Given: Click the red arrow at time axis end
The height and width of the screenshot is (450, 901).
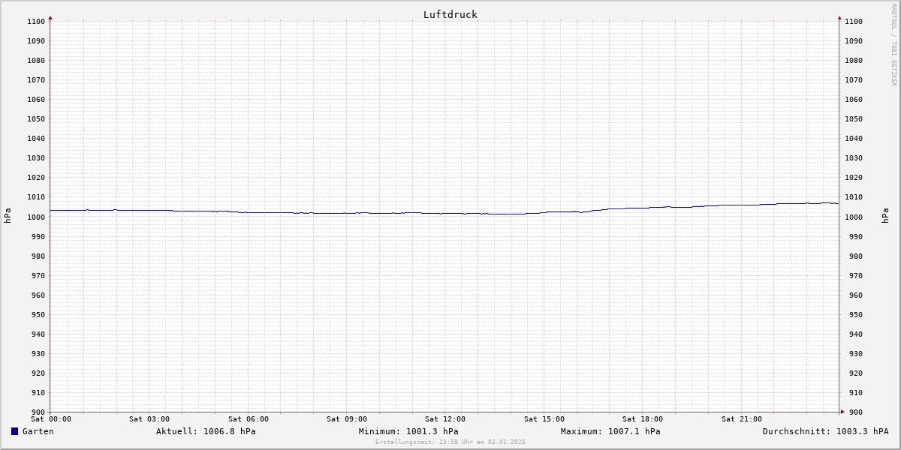Looking at the screenshot, I should pos(842,411).
